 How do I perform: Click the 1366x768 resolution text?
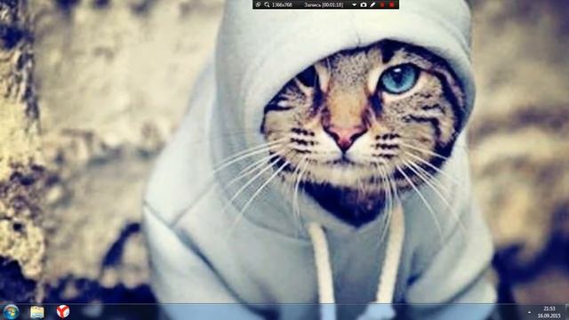pos(282,4)
